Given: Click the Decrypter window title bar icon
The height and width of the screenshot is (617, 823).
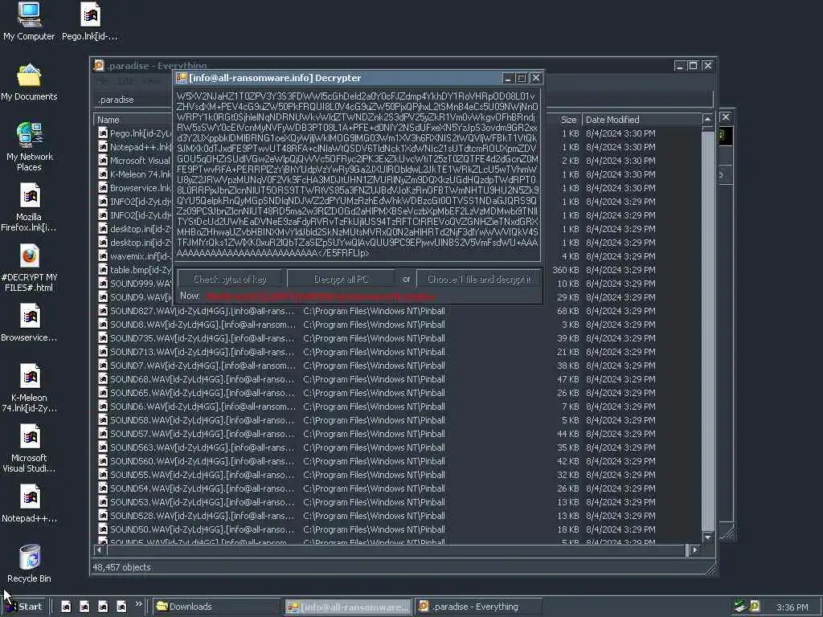Looking at the screenshot, I should (182, 78).
